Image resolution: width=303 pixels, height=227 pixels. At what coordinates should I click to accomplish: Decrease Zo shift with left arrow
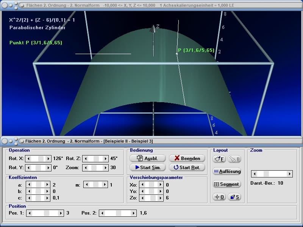pos(142,198)
